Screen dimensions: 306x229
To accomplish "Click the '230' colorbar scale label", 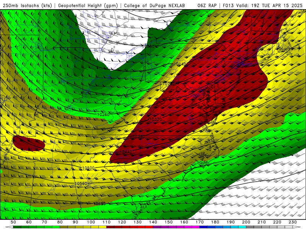I will (293, 222).
